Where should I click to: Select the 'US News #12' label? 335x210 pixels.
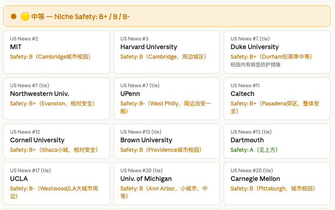pos(25,132)
